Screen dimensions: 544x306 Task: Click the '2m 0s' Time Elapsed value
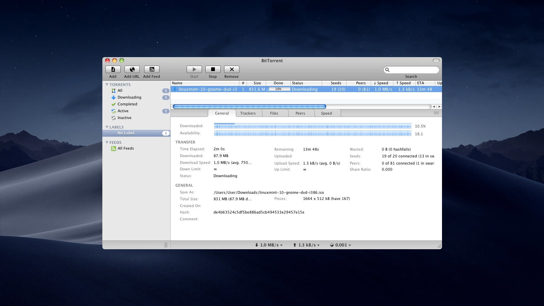(x=219, y=149)
